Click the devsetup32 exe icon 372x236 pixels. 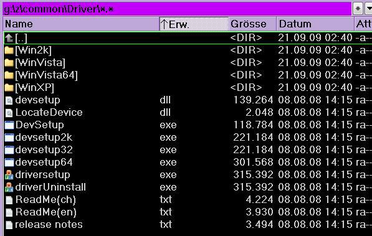click(9, 150)
